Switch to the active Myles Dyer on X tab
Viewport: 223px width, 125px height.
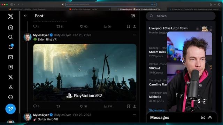point(139,9)
